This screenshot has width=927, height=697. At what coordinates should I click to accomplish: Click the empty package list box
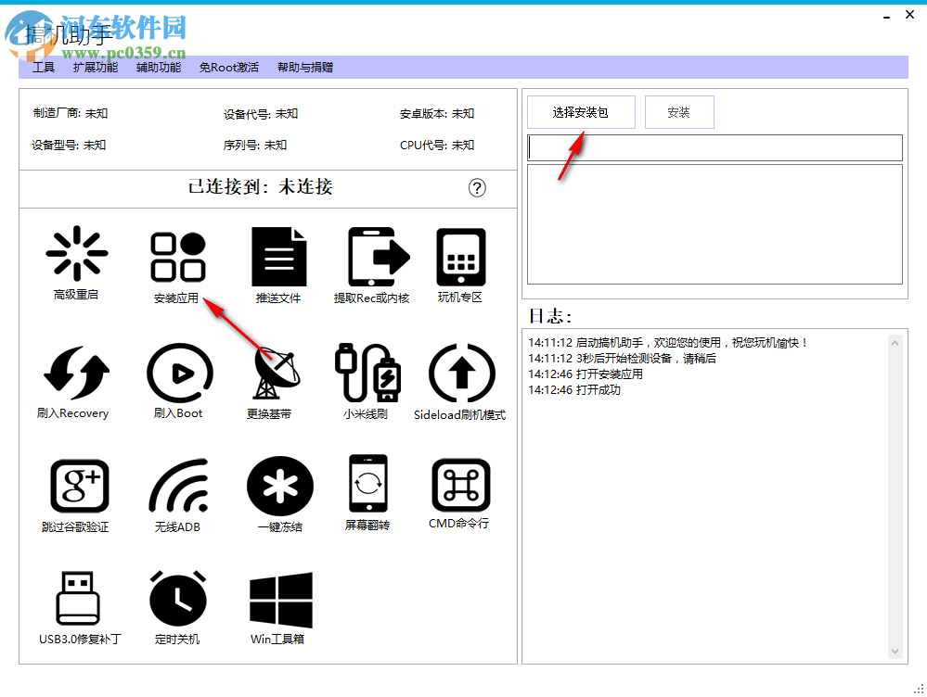(715, 224)
